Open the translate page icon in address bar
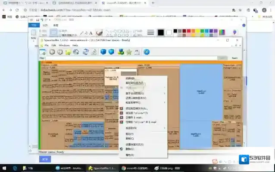Image resolution: width=275 pixels, height=172 pixels. (234, 10)
